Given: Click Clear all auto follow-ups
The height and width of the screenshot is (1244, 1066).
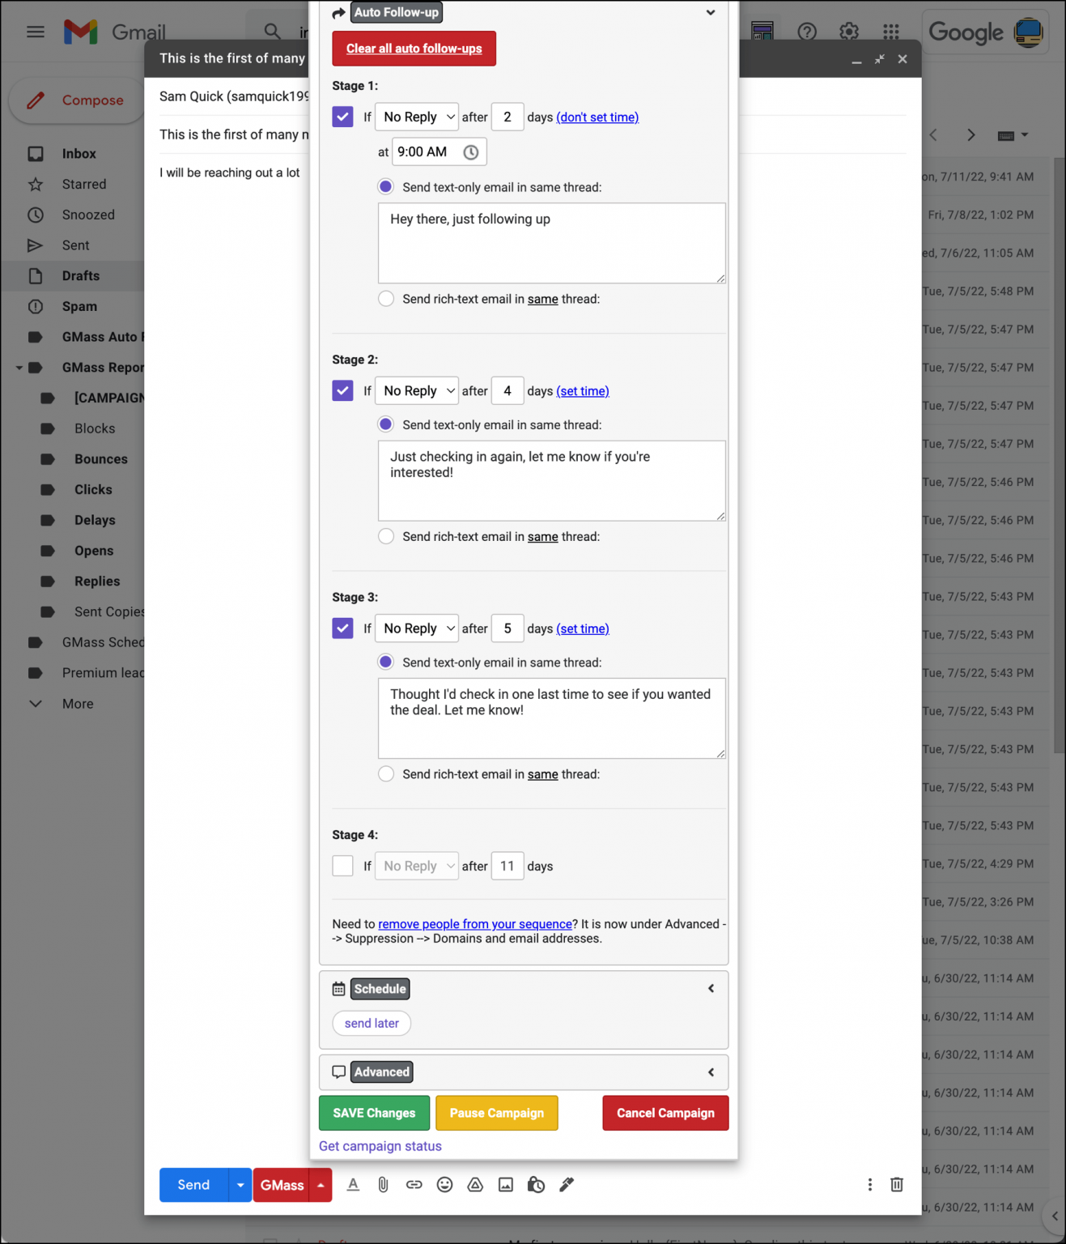Looking at the screenshot, I should click(x=414, y=49).
